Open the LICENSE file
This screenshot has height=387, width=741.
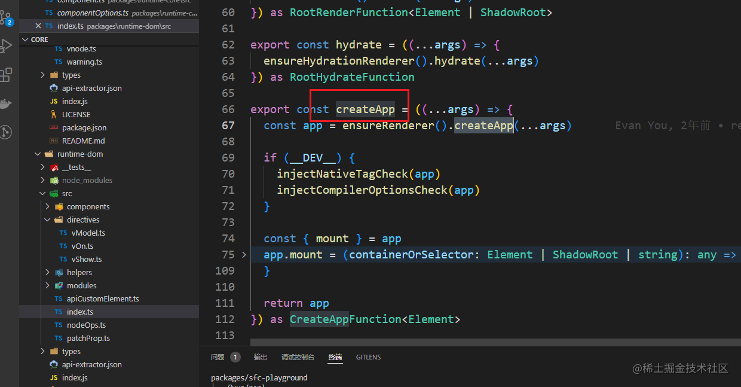76,115
